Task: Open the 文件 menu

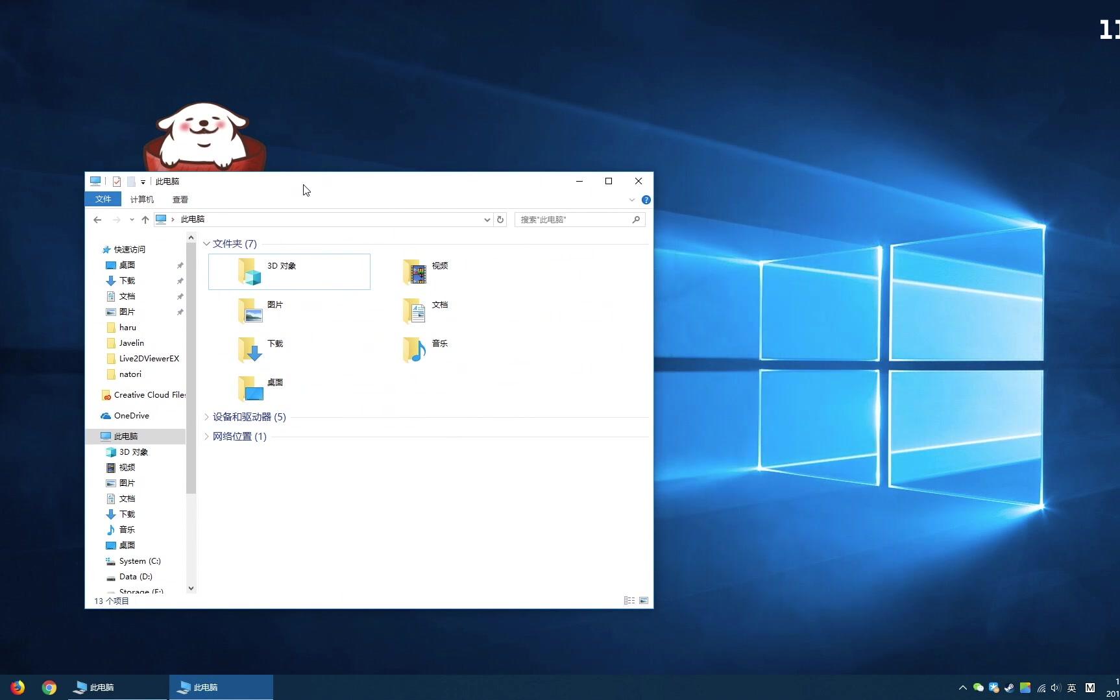Action: [103, 199]
